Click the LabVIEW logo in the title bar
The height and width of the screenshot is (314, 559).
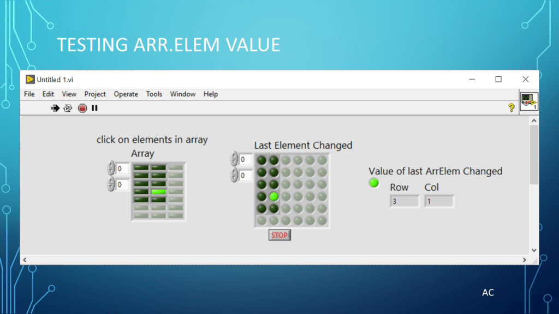[30, 80]
